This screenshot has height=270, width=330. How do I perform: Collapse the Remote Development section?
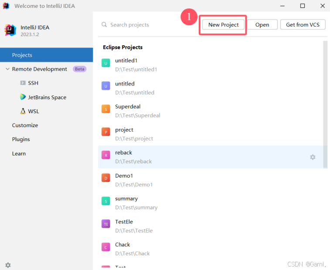click(x=7, y=69)
